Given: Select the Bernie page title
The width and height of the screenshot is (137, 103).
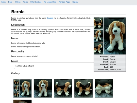Looking at the screenshot, I should (18, 12).
